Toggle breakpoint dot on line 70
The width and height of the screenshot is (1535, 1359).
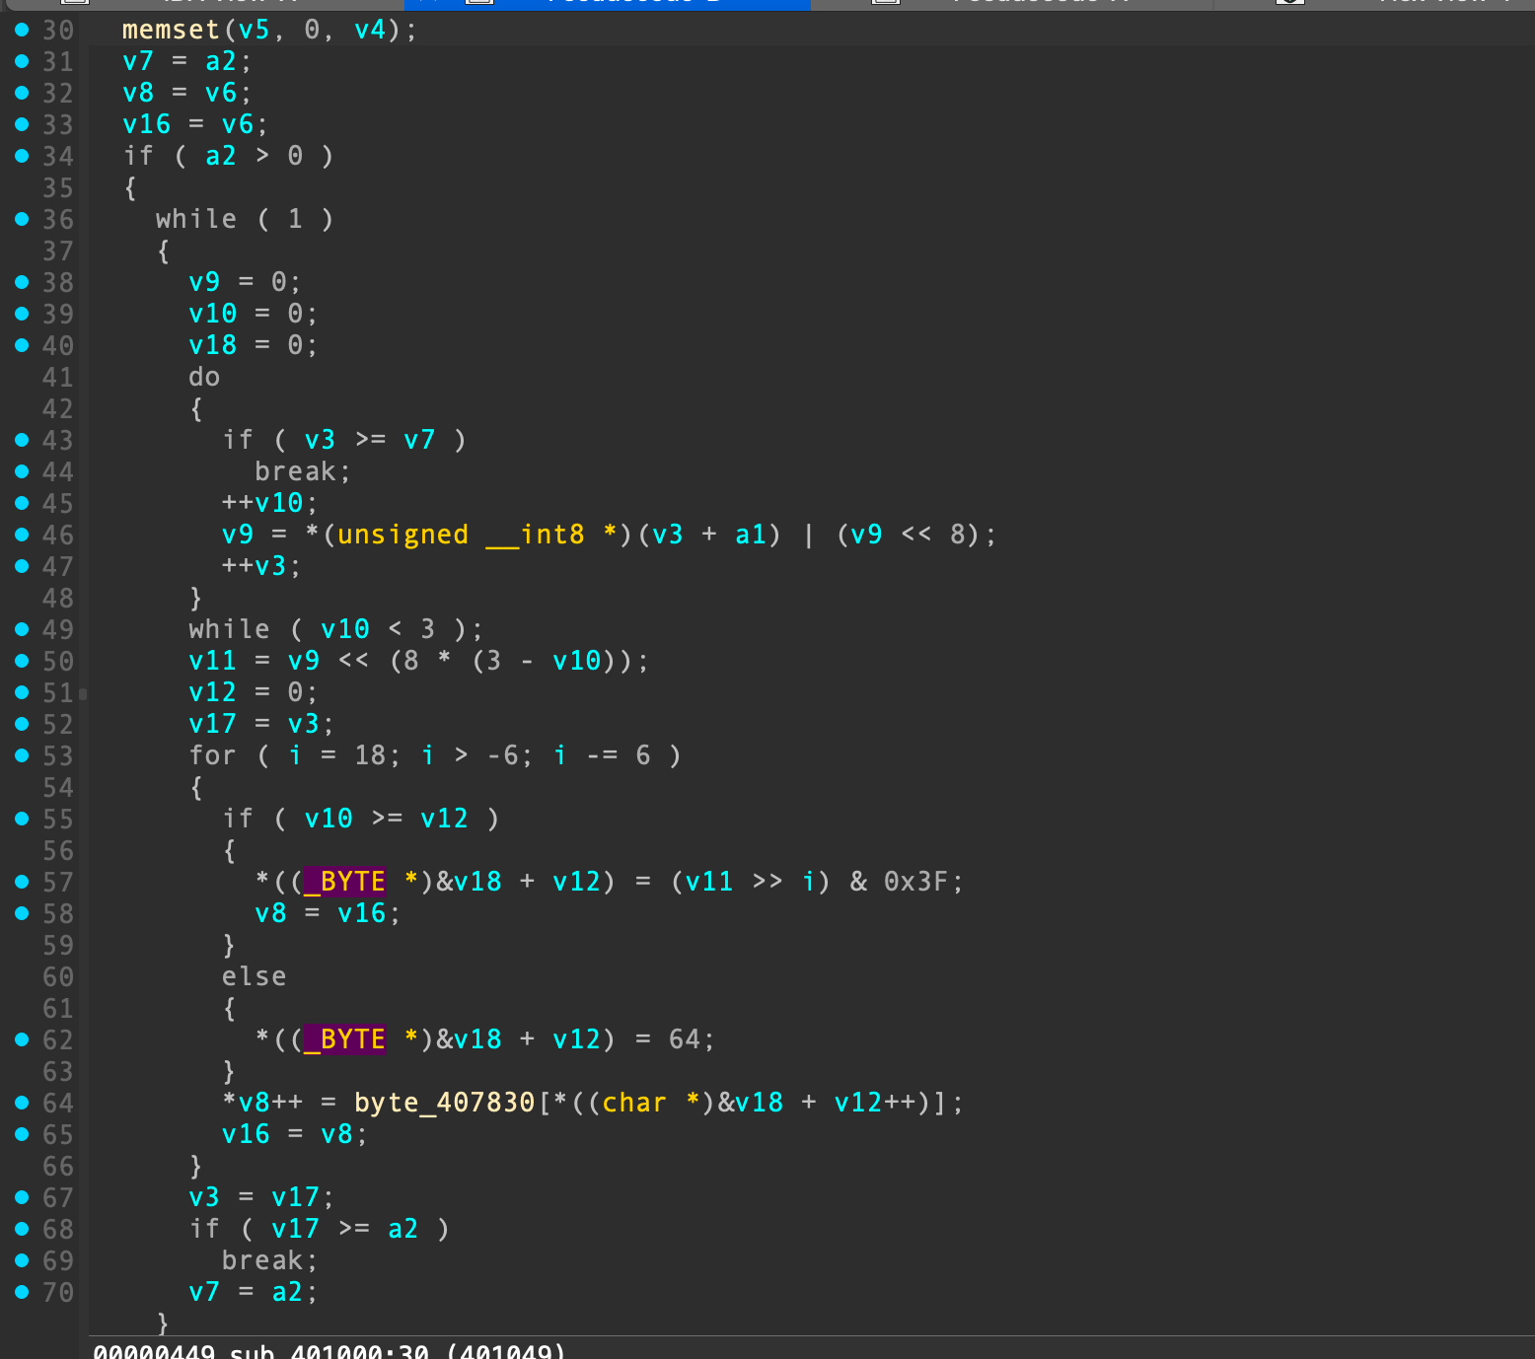22,1292
